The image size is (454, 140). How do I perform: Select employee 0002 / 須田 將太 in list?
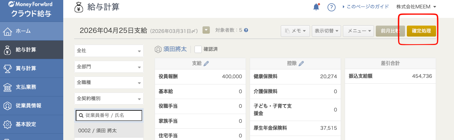109,130
